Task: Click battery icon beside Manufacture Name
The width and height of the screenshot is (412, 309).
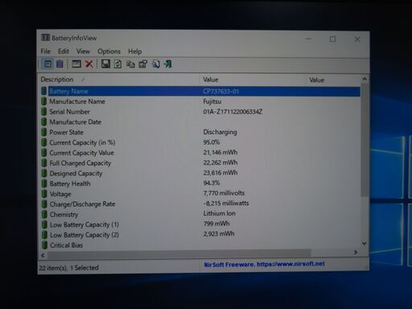Action: pyautogui.click(x=44, y=101)
